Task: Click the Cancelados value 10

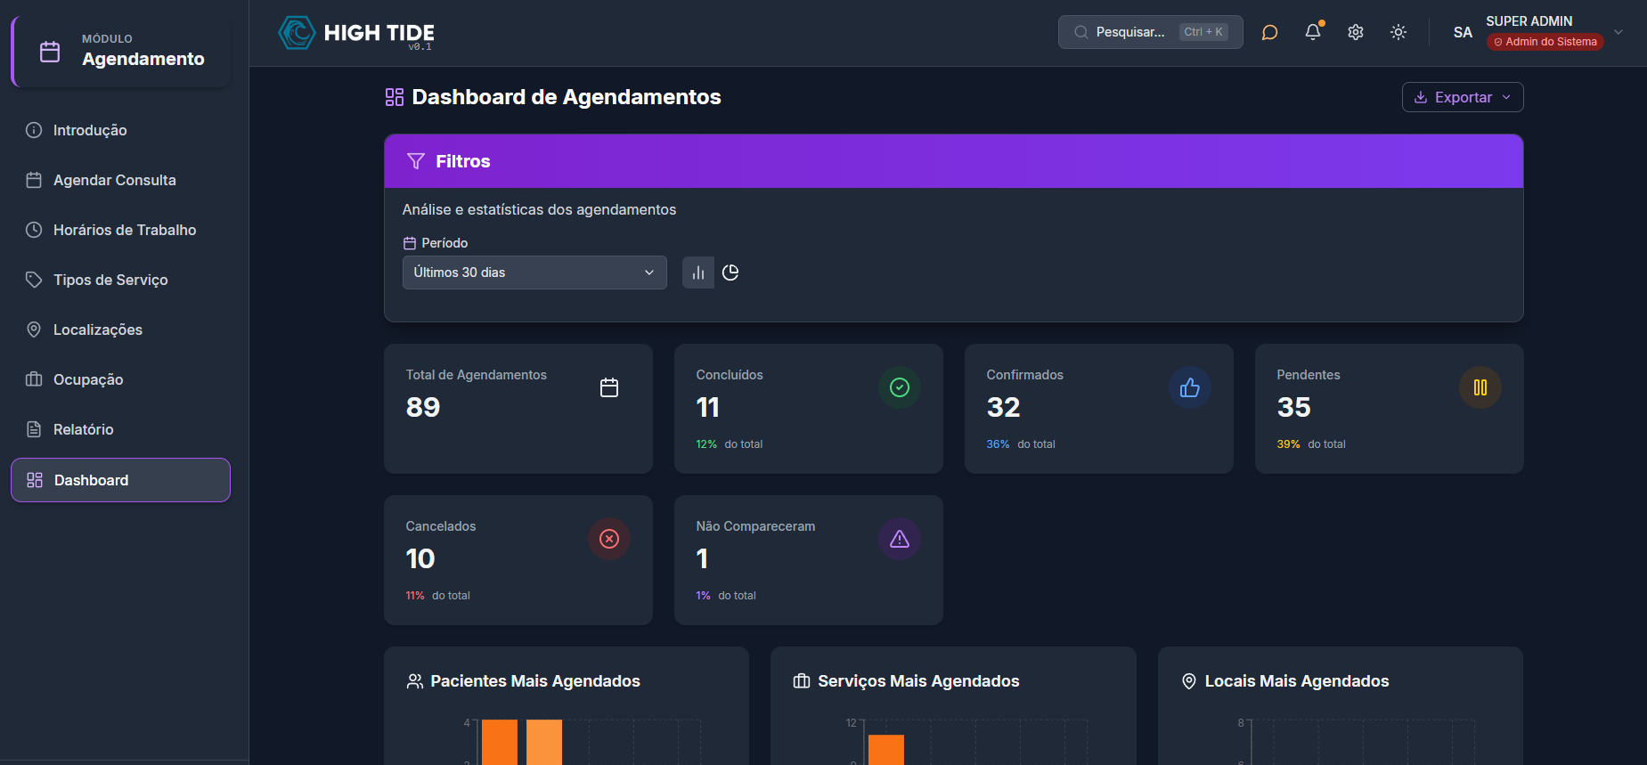Action: (420, 558)
